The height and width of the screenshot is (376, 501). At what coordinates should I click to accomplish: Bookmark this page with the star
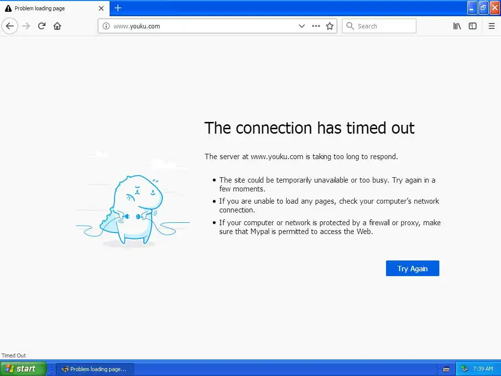pyautogui.click(x=330, y=26)
